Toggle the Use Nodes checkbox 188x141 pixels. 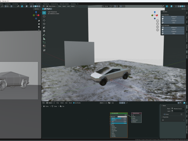(74, 103)
